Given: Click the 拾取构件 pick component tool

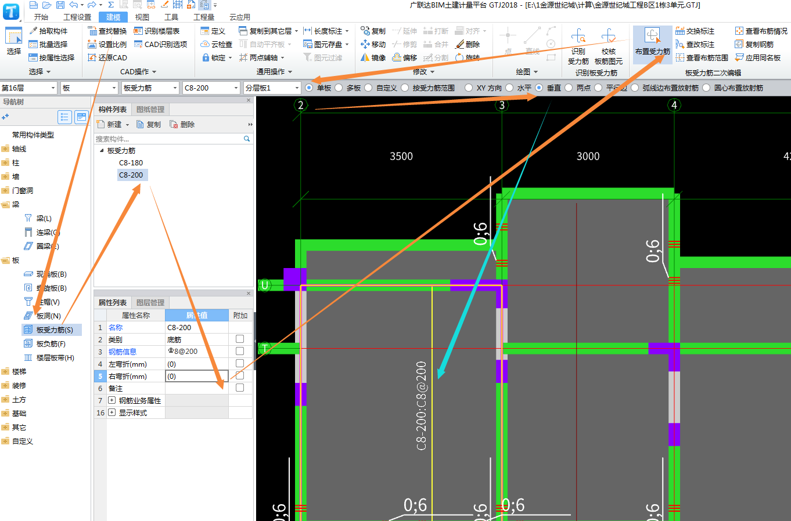Looking at the screenshot, I should (48, 31).
